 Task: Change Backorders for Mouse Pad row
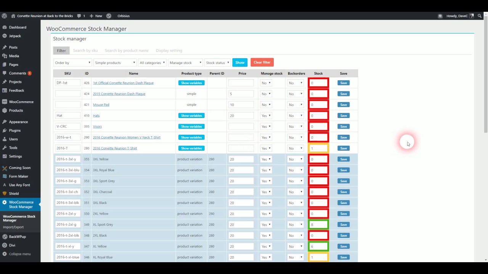(x=295, y=105)
